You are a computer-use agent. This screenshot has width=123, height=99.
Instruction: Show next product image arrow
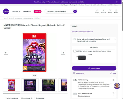(x=63, y=53)
